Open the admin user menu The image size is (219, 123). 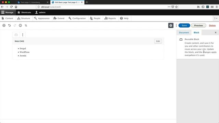pyautogui.click(x=40, y=12)
